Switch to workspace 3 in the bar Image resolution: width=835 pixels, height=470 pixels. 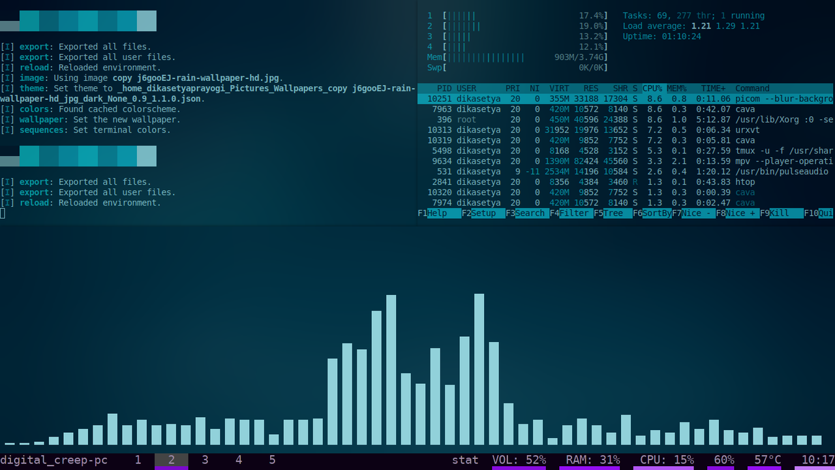(205, 460)
